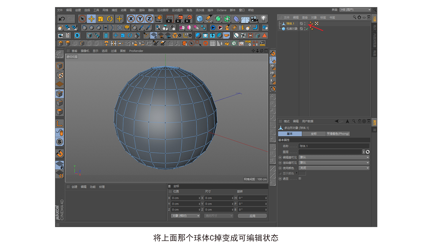The width and height of the screenshot is (432, 250).
Task: Click the 应用 apply button
Action: 252,216
